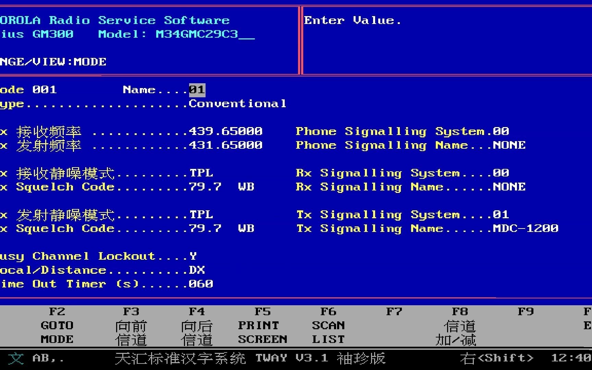Click the 袖珍版 edition label
Image resolution: width=592 pixels, height=370 pixels.
click(361, 358)
